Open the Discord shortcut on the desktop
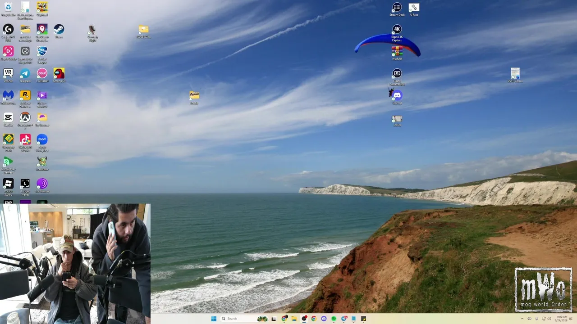 [397, 97]
